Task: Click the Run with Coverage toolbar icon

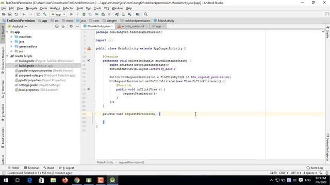Action: pos(90,14)
